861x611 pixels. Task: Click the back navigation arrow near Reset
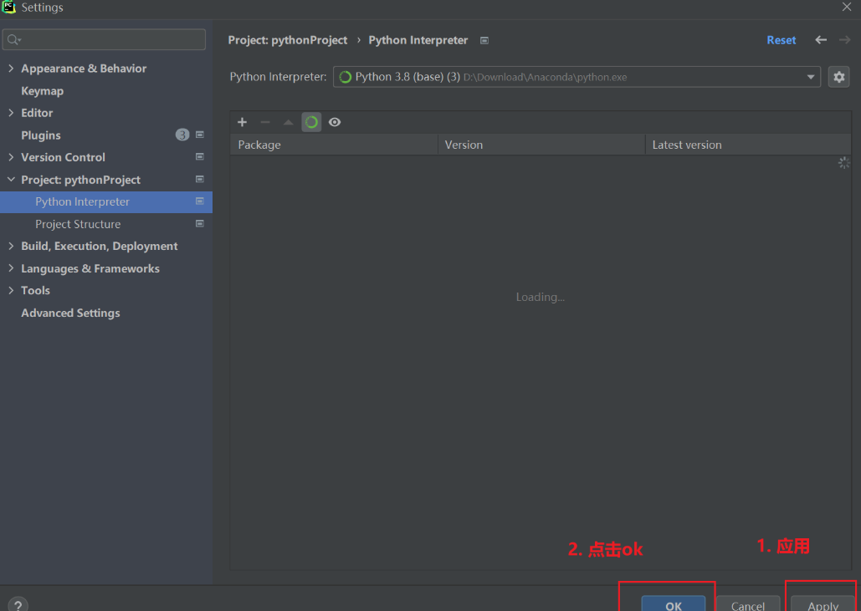click(x=821, y=39)
